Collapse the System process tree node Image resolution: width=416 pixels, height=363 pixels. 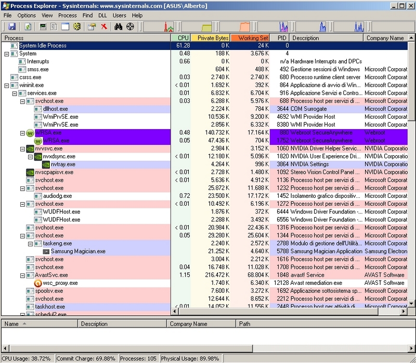pyautogui.click(x=7, y=54)
